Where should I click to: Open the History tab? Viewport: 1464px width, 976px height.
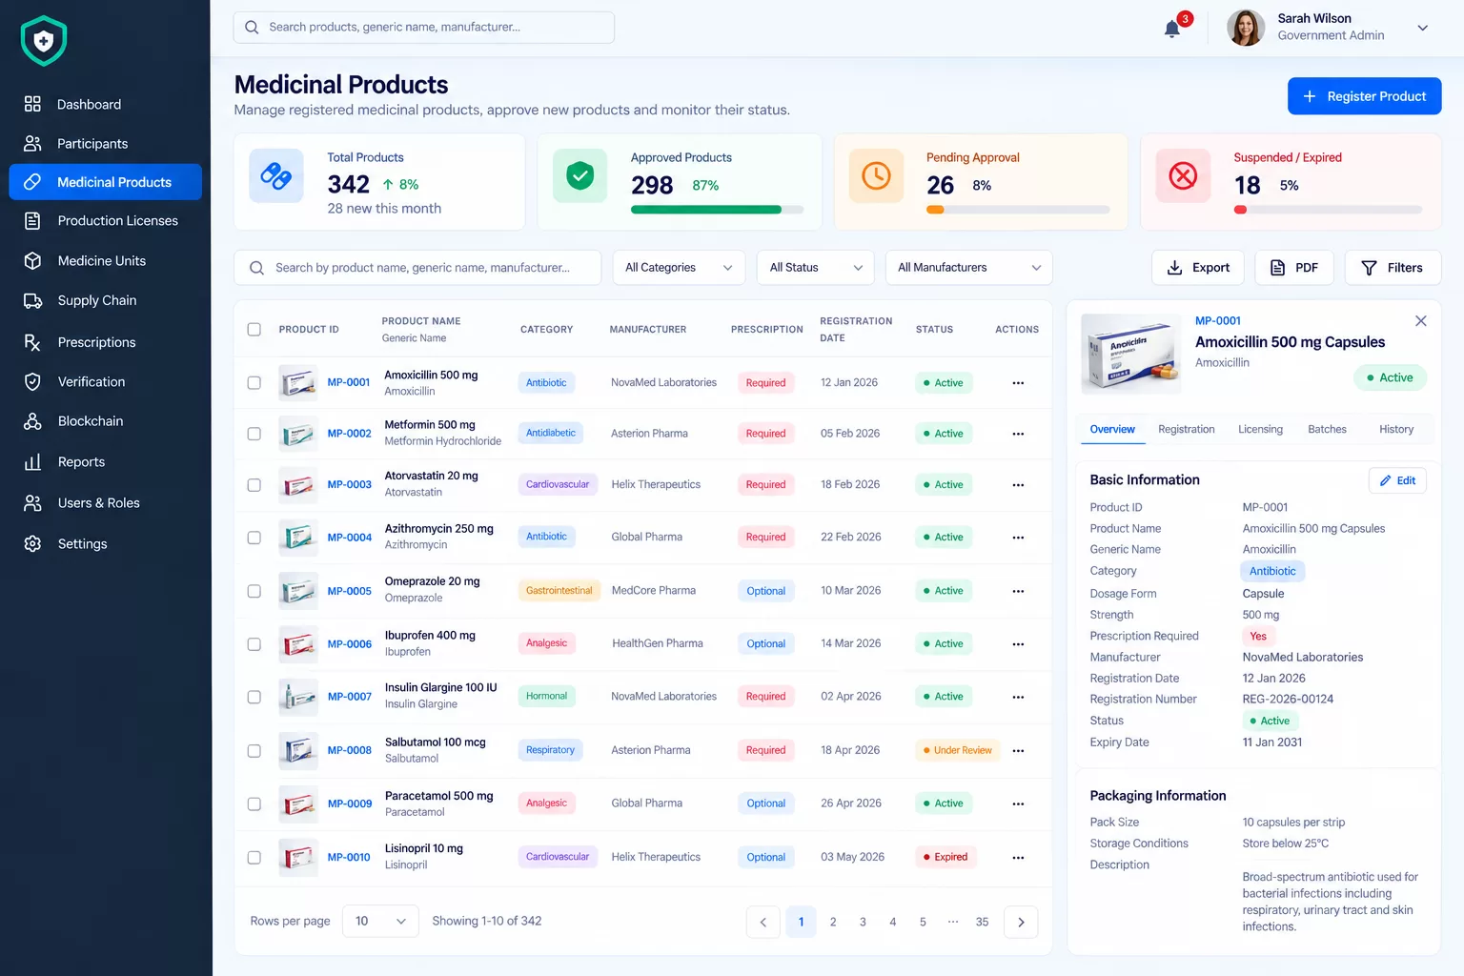[x=1396, y=430]
